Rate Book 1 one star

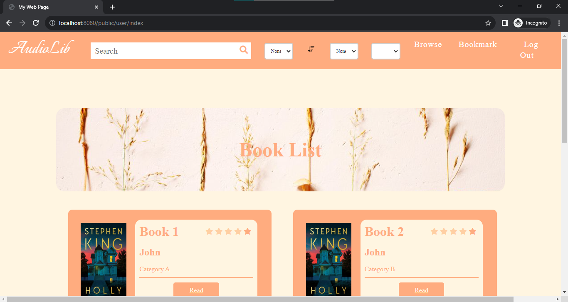pos(209,231)
